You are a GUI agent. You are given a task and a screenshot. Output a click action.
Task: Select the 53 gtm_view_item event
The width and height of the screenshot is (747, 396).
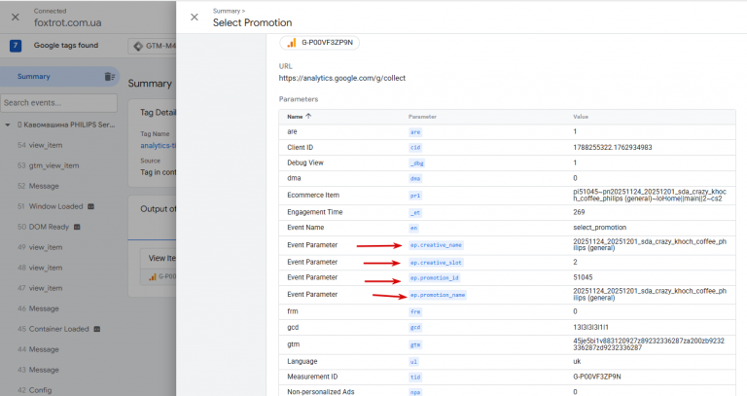tap(53, 165)
